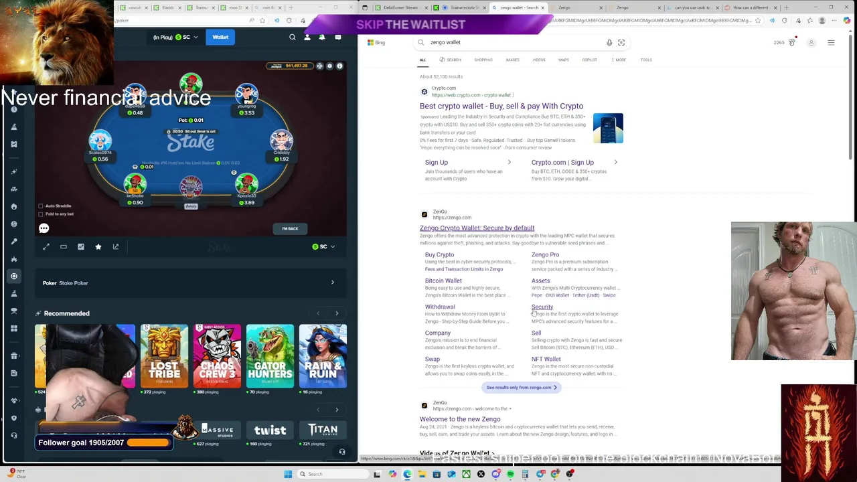
Task: Open Xbox app from the taskbar
Action: (x=466, y=474)
